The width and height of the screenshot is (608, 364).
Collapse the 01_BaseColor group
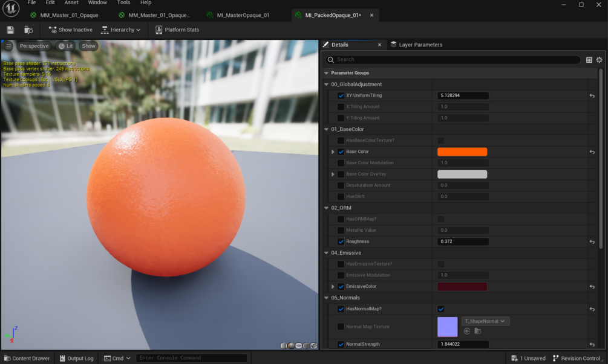(326, 129)
